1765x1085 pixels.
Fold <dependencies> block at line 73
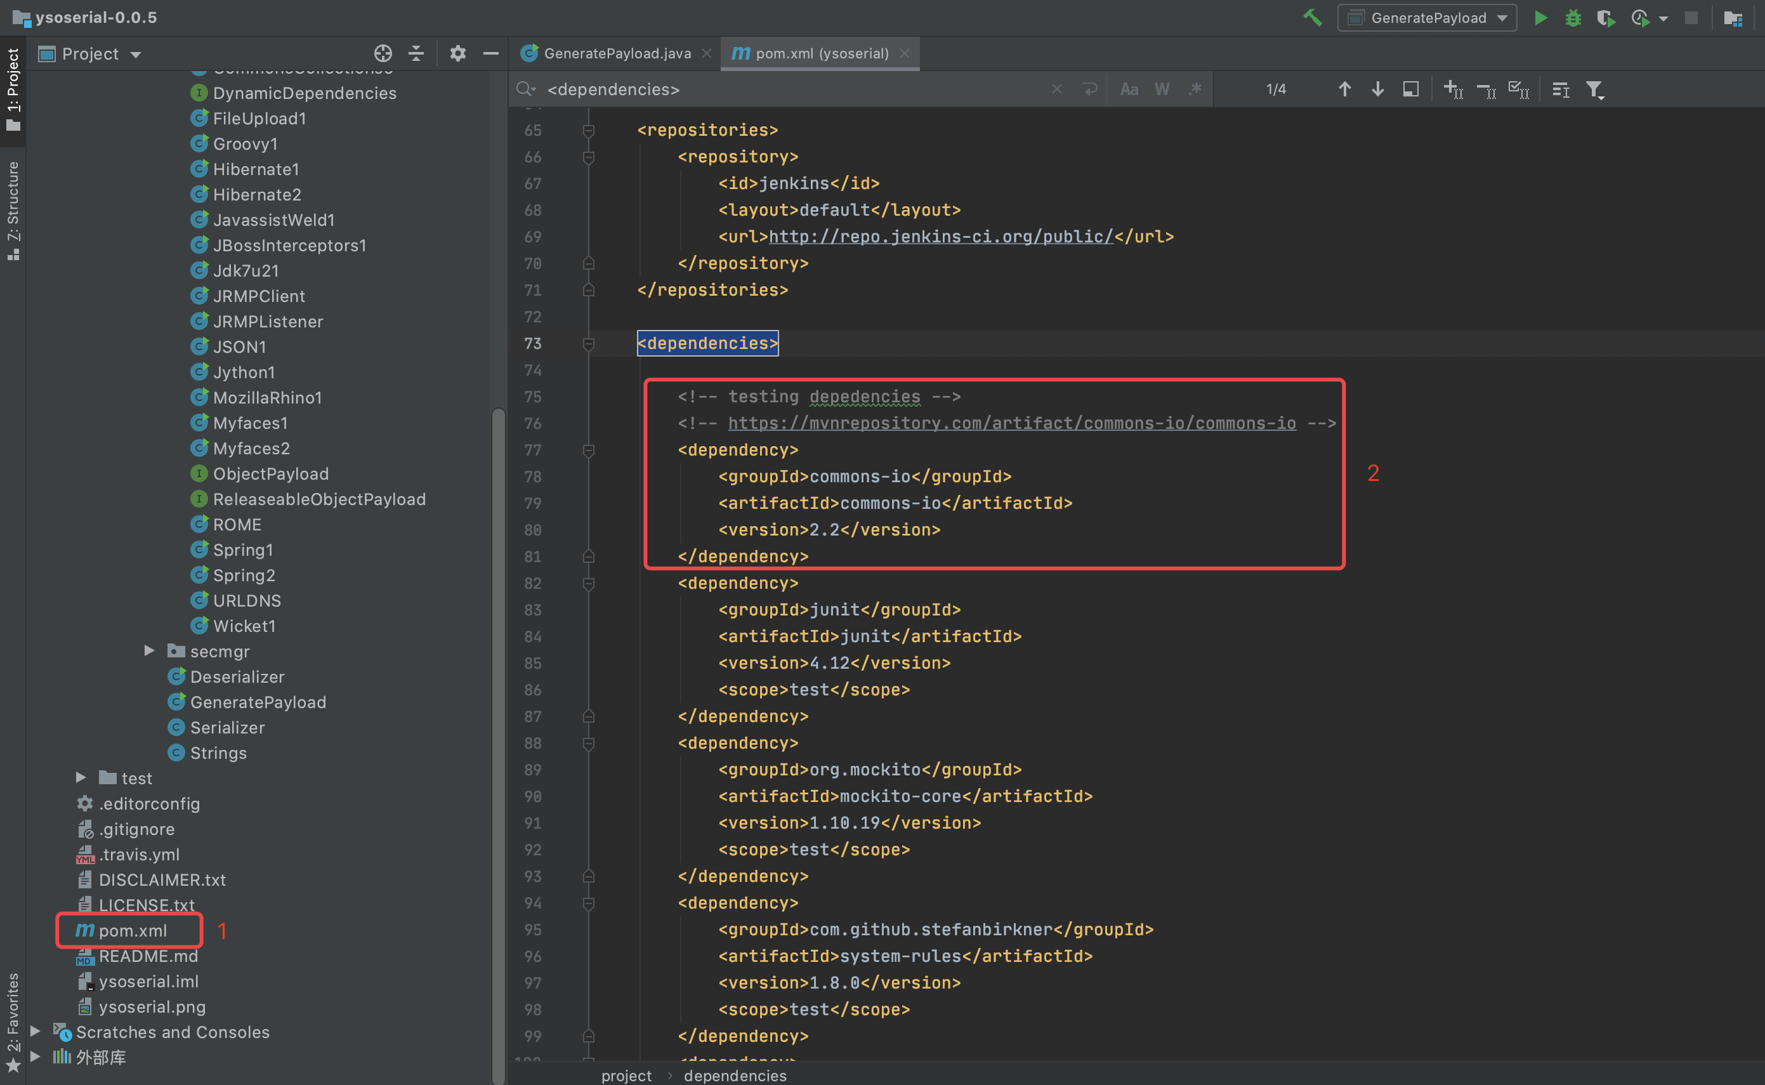588,344
